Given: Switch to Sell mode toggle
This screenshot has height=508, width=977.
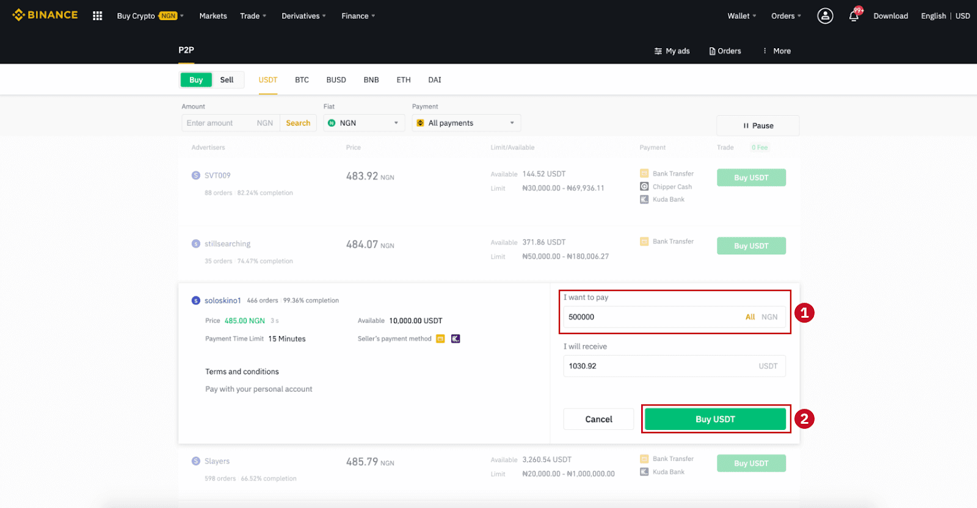Looking at the screenshot, I should click(x=227, y=80).
